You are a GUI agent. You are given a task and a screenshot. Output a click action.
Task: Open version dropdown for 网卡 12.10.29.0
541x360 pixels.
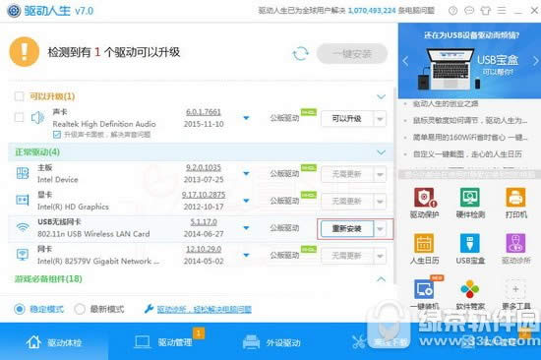pyautogui.click(x=246, y=255)
